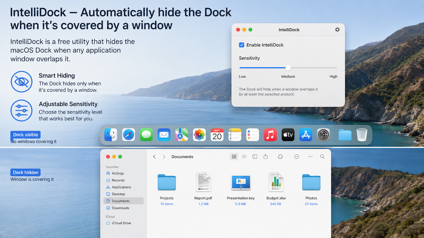Switch Finder to column view
The image size is (424, 238).
pos(255,156)
